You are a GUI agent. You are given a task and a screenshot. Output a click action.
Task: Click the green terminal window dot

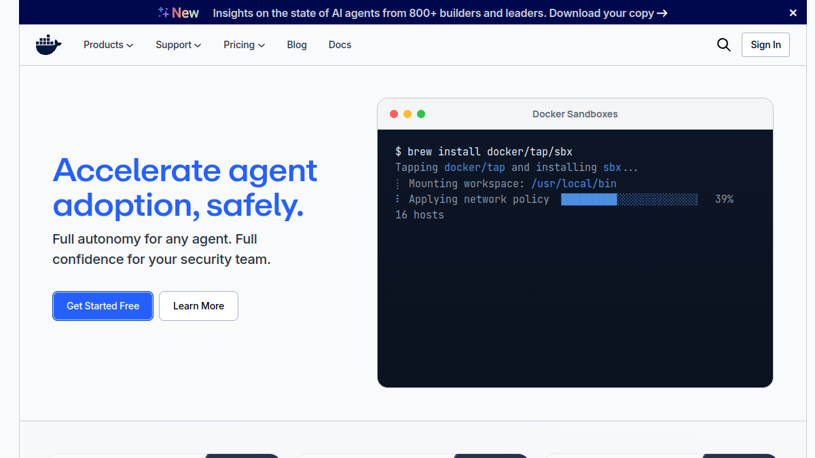pos(421,114)
